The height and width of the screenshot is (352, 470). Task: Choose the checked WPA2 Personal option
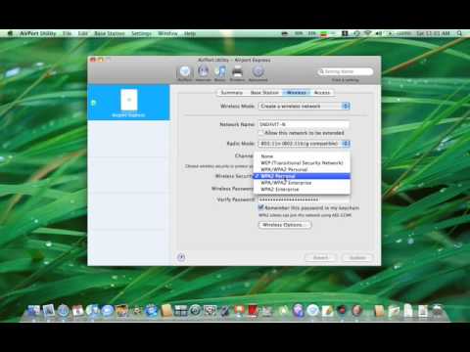point(302,176)
